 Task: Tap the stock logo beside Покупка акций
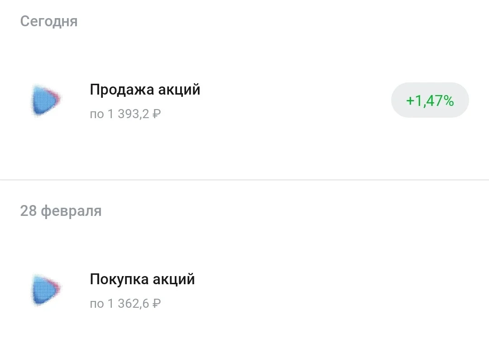(46, 290)
